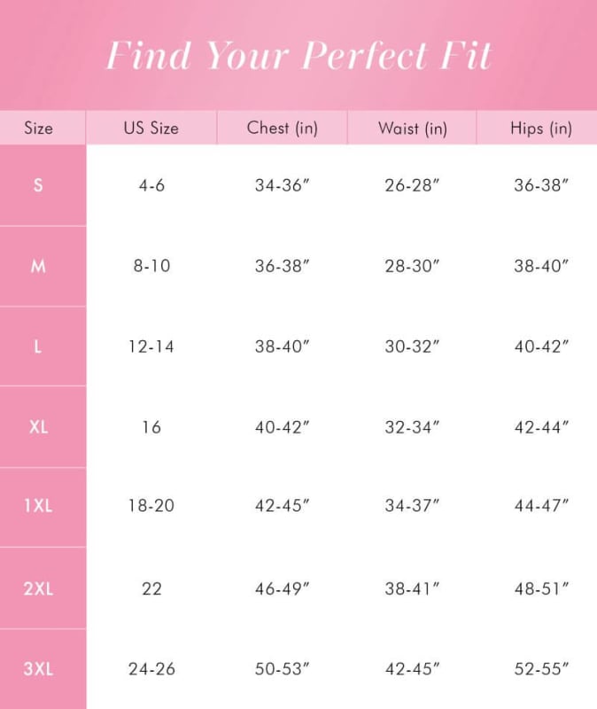Select the 3XL size row label
Viewport: 597px width, 709px height.
(38, 669)
